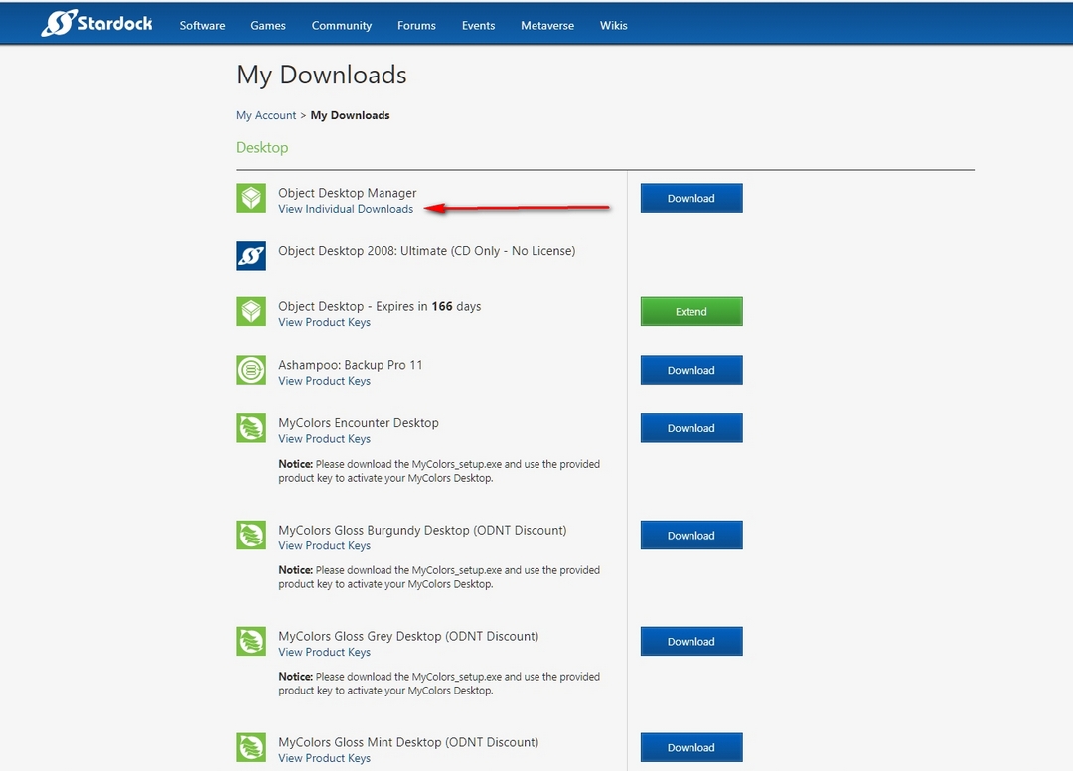This screenshot has height=771, width=1073.
Task: Open the Games menu
Action: (268, 25)
